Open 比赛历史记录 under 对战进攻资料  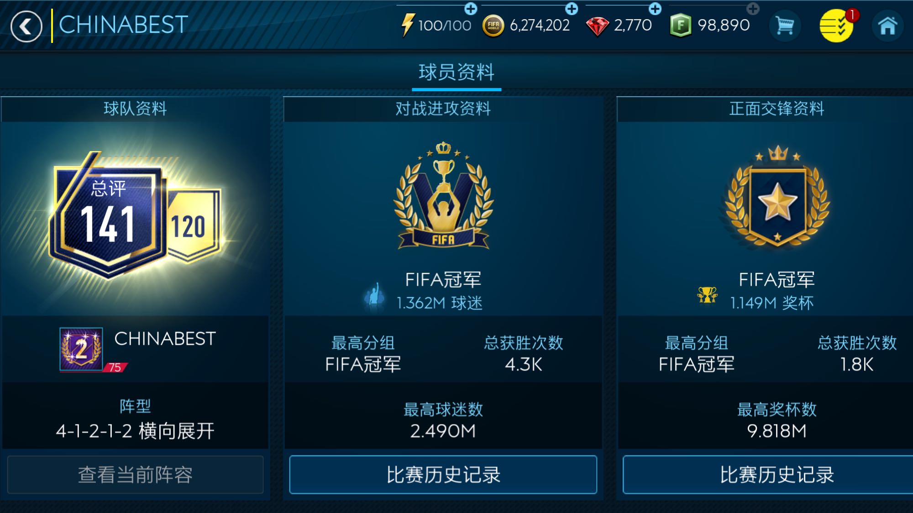click(443, 475)
